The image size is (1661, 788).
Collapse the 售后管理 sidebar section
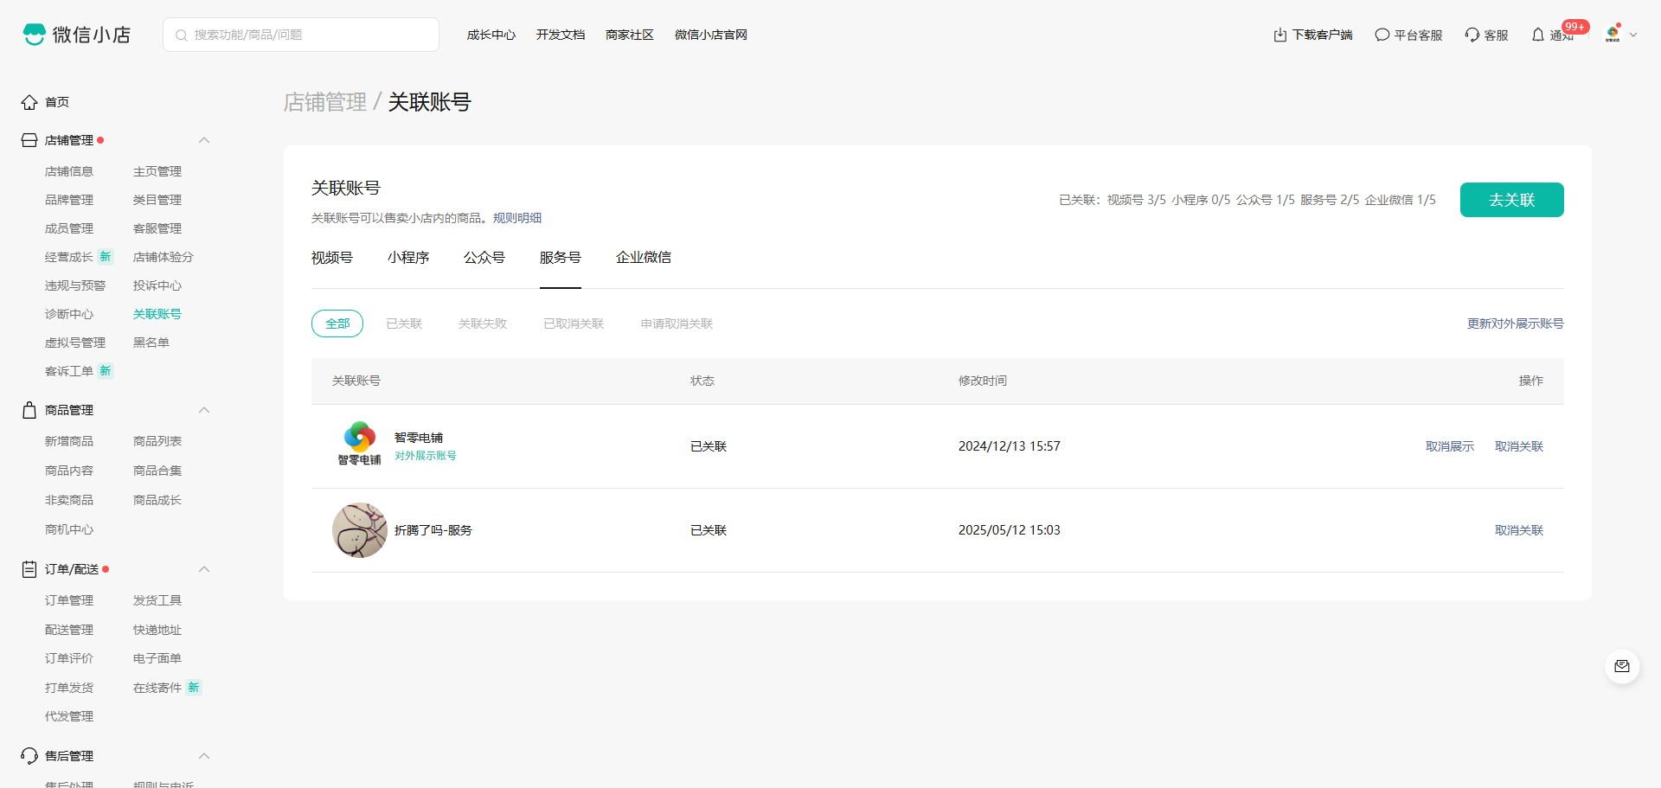tap(204, 756)
